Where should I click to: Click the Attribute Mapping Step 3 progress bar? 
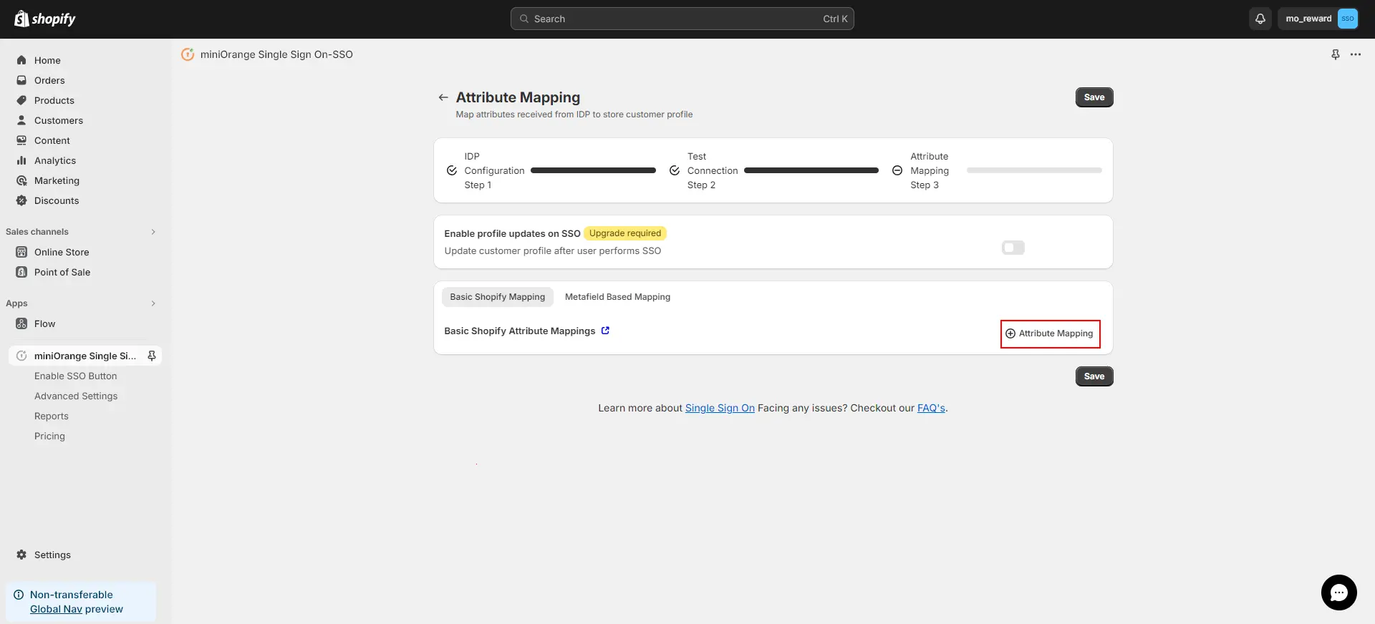1034,170
